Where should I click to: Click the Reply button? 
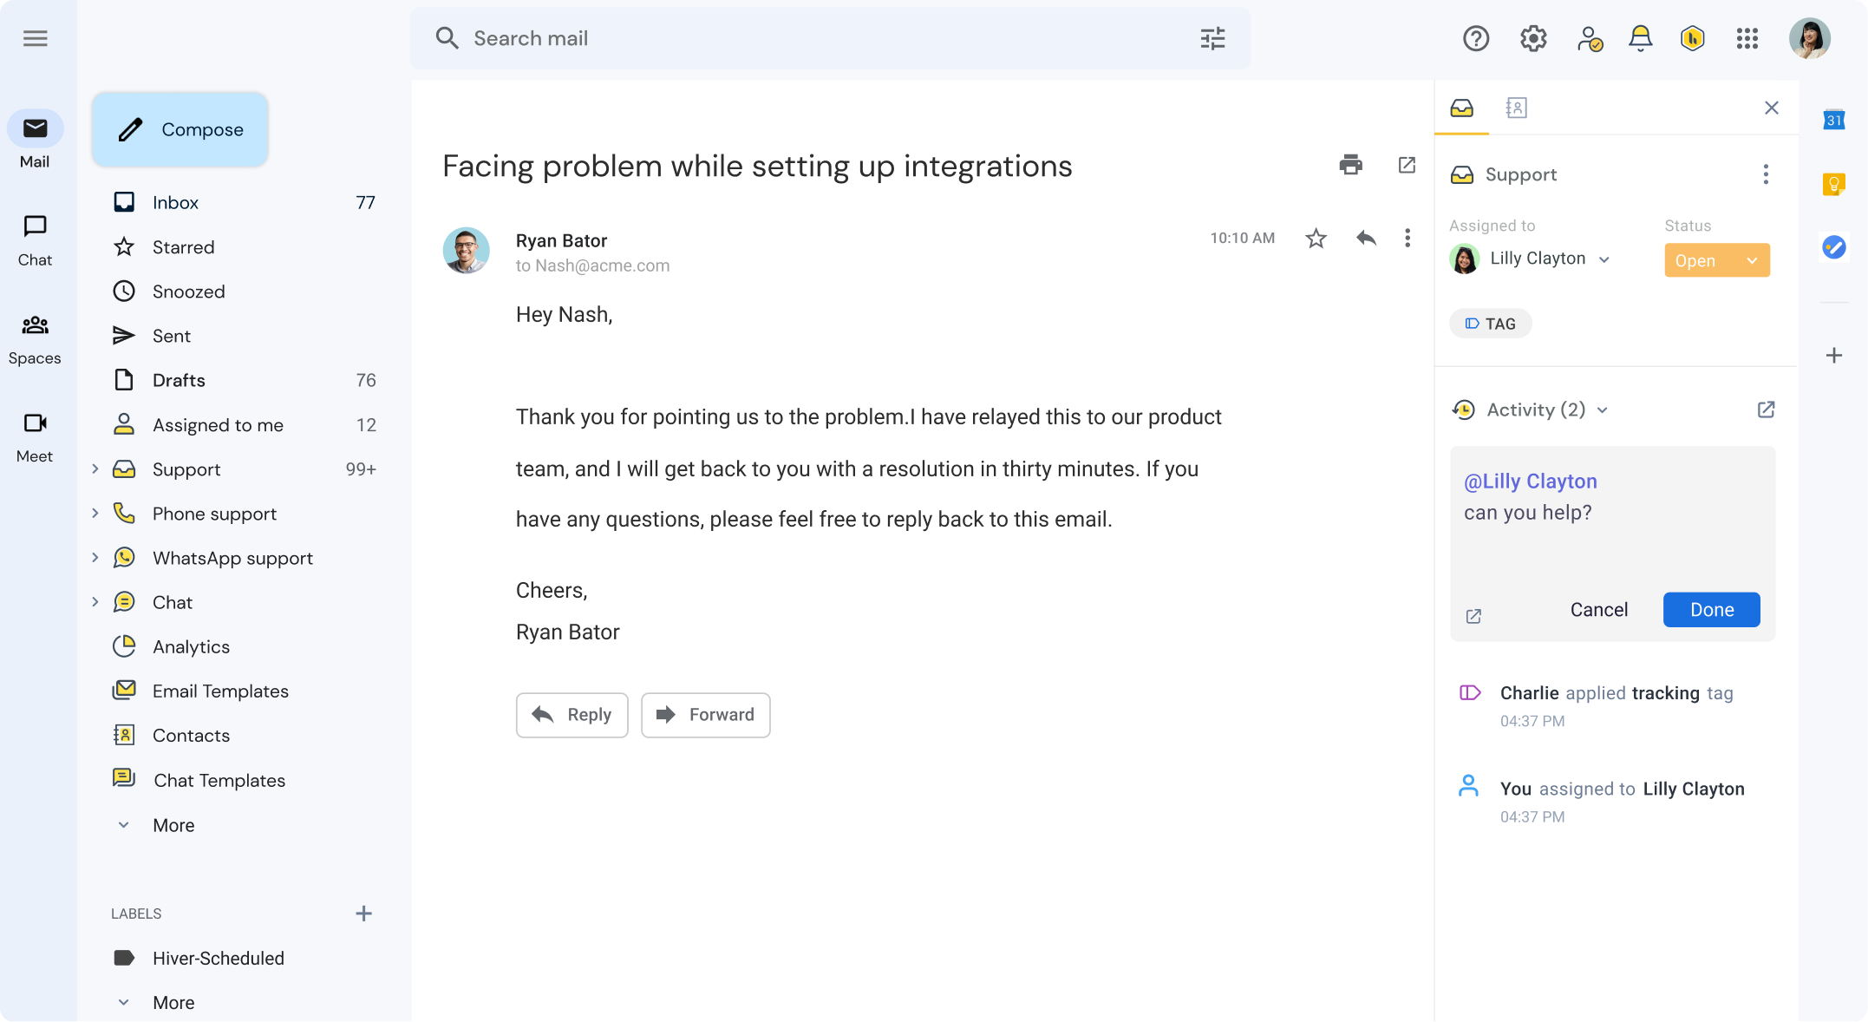click(x=572, y=715)
